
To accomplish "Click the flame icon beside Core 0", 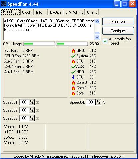I will [x=73, y=82].
